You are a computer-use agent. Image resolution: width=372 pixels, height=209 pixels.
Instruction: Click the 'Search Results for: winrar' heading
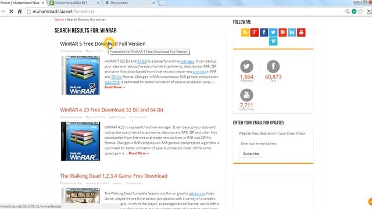point(85,31)
